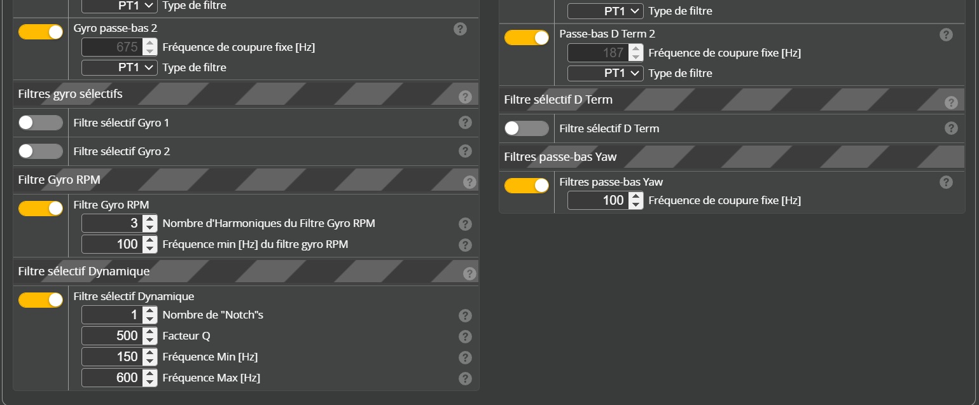Viewport: 979px width, 405px height.
Task: Toggle off Filtre sélectif Dynamique
Action: [x=41, y=300]
